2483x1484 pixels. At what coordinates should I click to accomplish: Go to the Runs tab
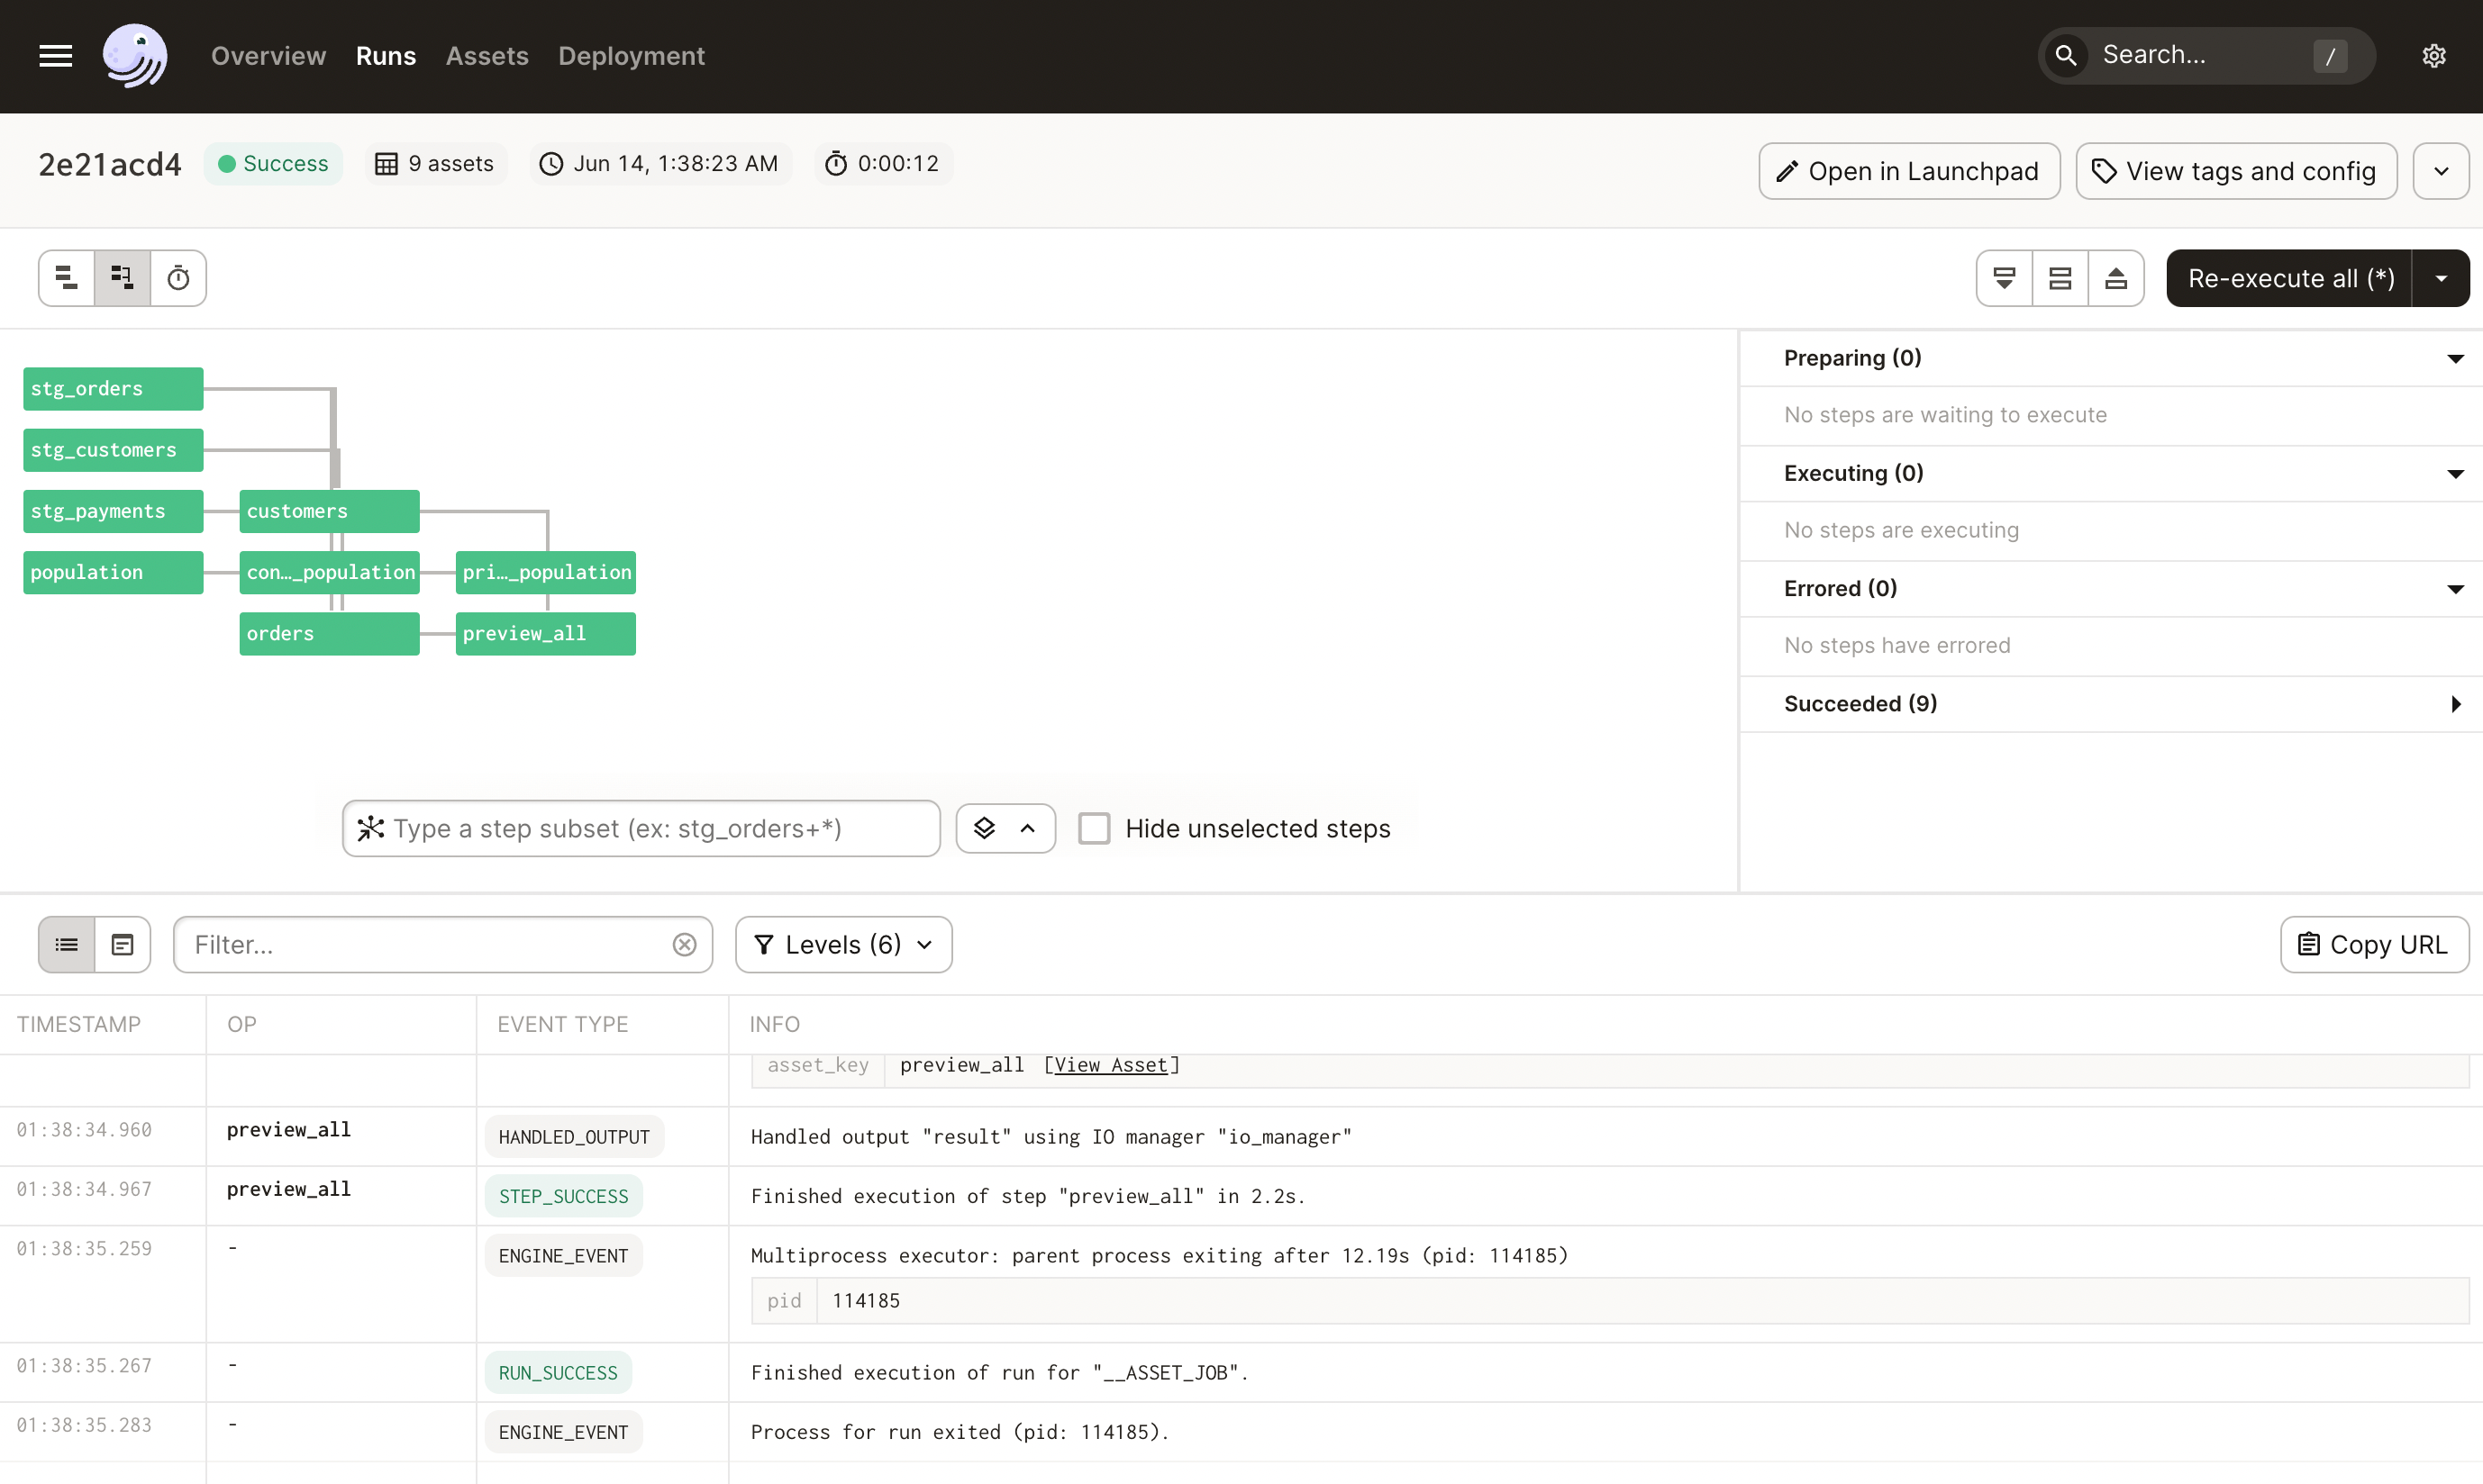point(387,56)
